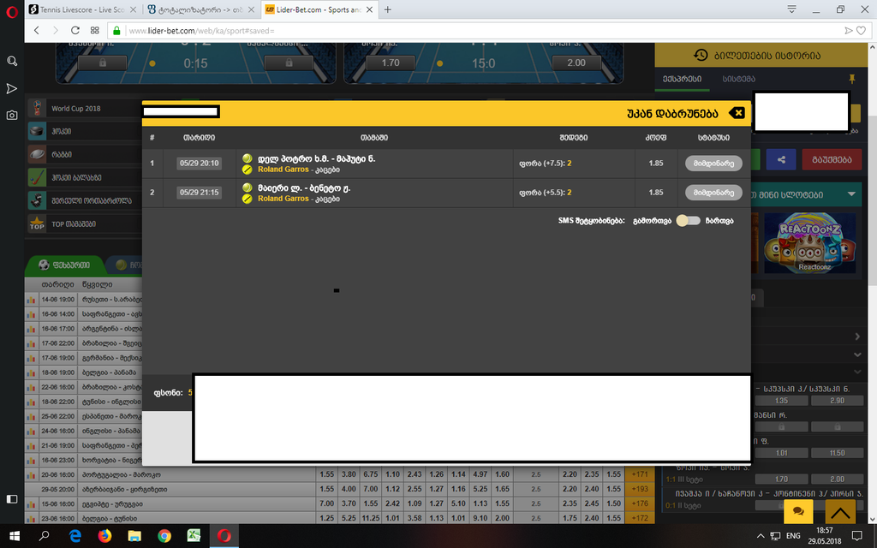
Task: Click the green padlock security icon
Action: click(x=116, y=30)
